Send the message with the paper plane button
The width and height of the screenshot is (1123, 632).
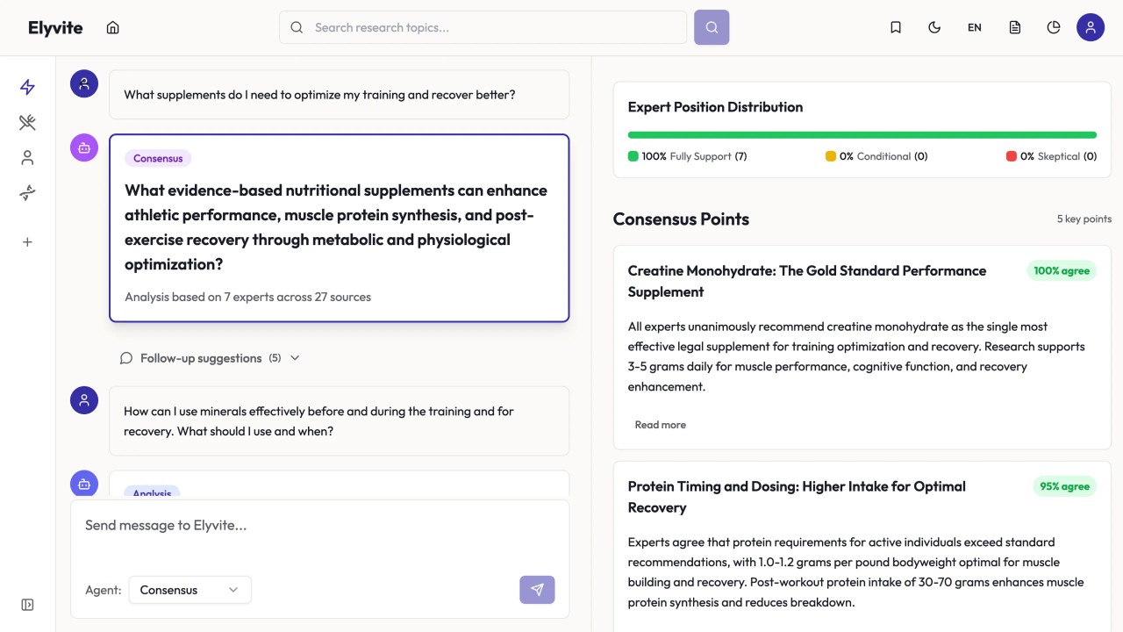[x=537, y=590]
